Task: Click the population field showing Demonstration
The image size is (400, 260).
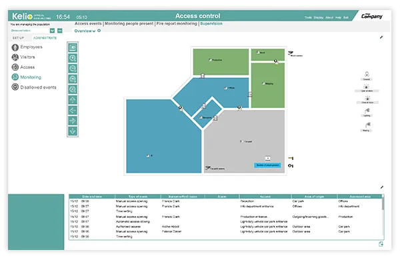Action: pos(30,31)
